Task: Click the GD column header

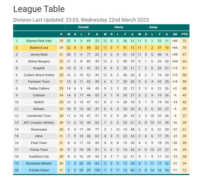Action: (175, 34)
